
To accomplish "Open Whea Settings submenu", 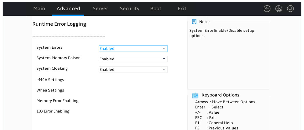I will coord(50,90).
